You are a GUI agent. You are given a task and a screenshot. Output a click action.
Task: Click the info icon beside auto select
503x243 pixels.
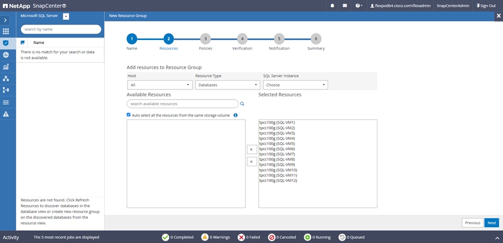(x=235, y=115)
